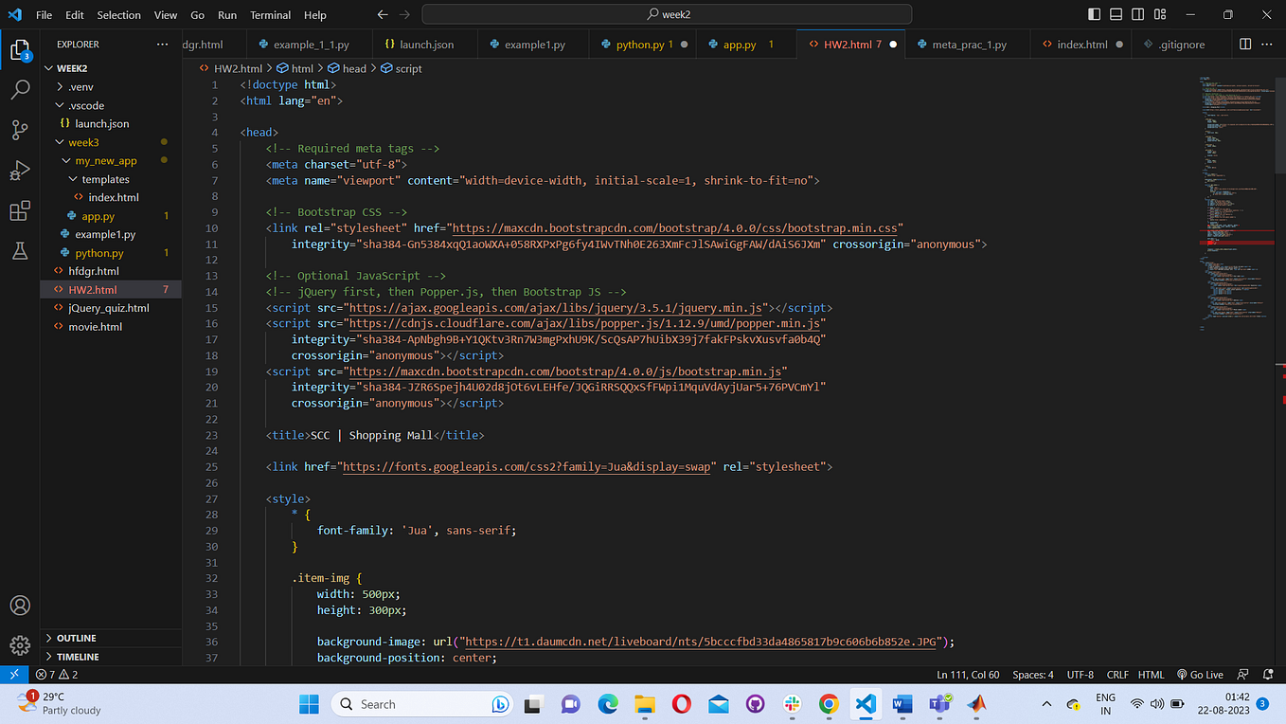Open the Run and Debug view

pos(19,170)
